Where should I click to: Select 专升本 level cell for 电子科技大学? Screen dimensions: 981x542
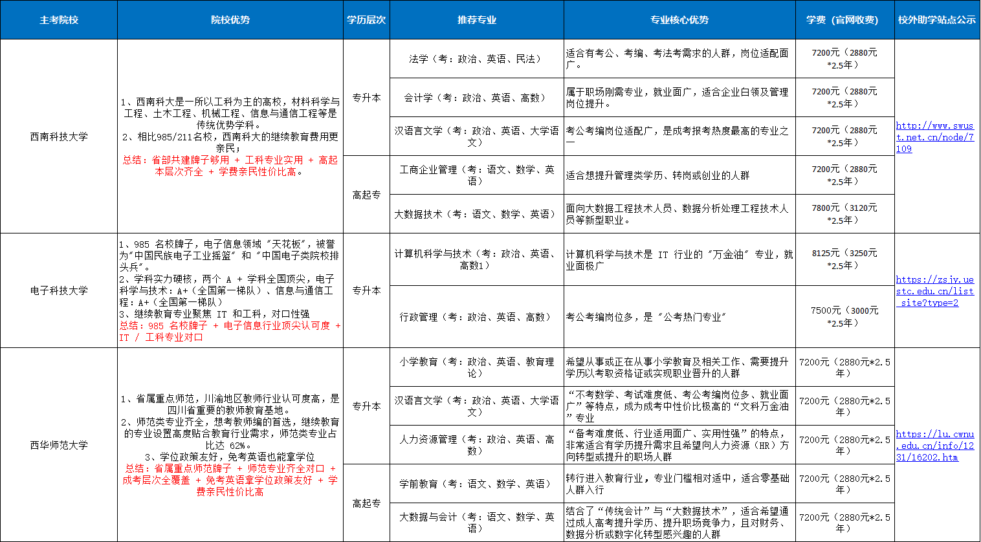(x=366, y=290)
